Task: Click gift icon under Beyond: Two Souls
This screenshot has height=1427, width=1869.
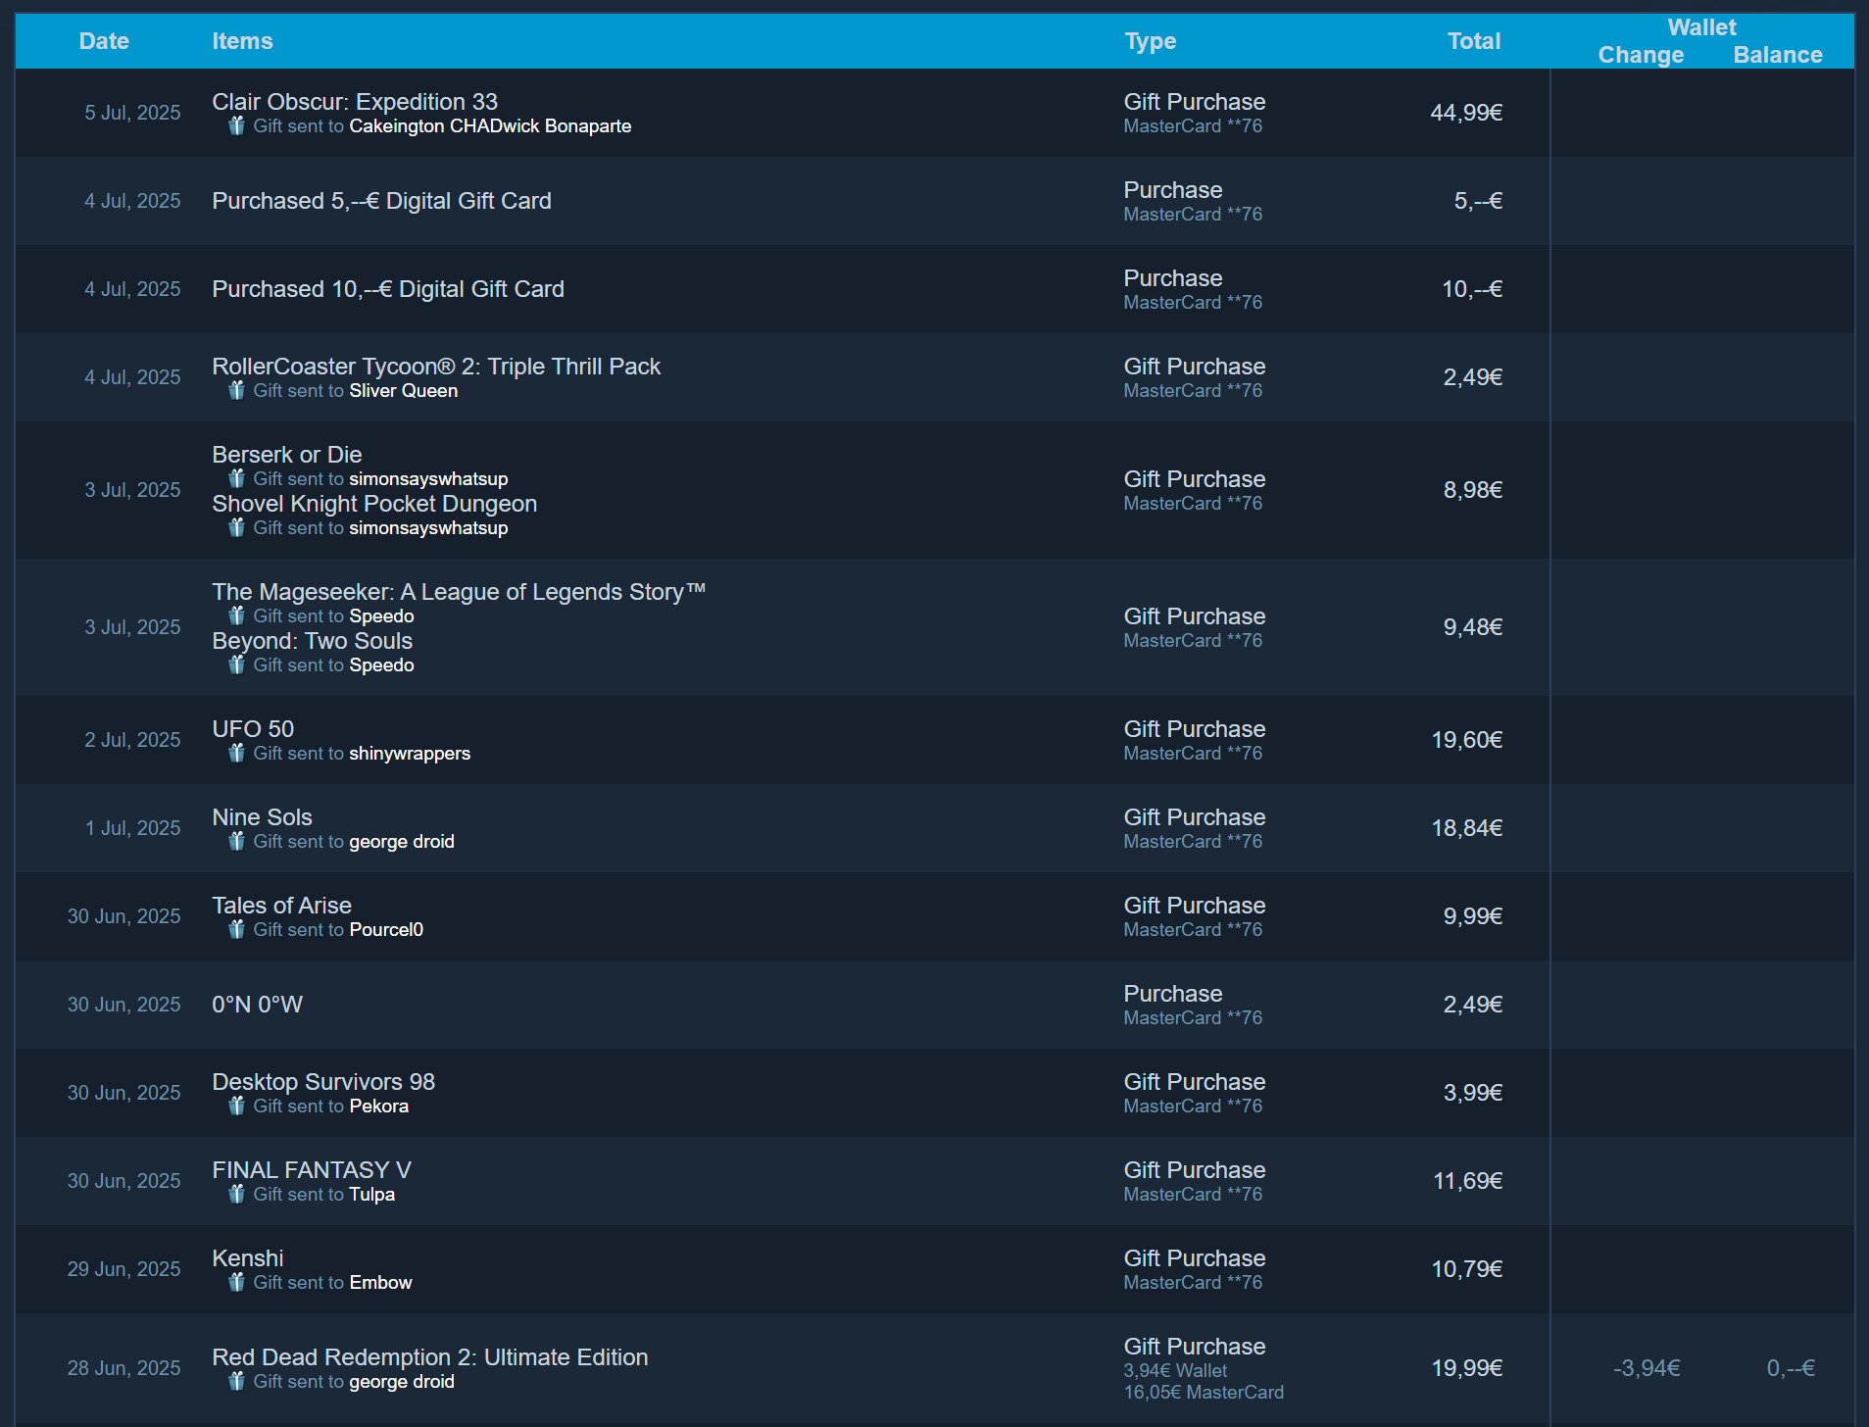Action: tap(236, 664)
